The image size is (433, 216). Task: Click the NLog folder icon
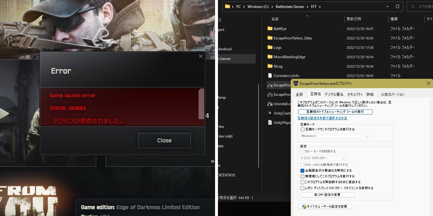(x=270, y=66)
